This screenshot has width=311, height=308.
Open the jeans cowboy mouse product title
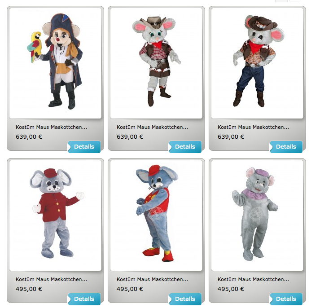tap(253, 127)
